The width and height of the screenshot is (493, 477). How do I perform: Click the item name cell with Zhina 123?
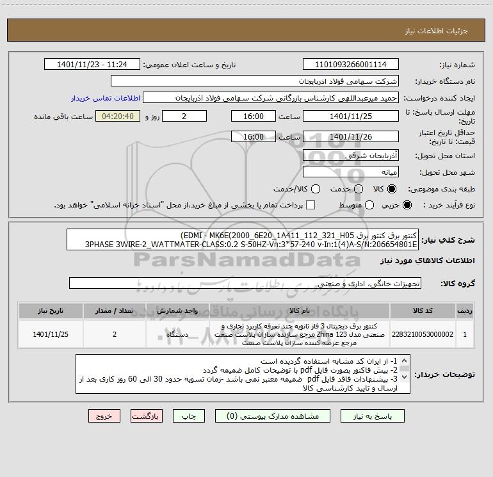pyautogui.click(x=300, y=334)
